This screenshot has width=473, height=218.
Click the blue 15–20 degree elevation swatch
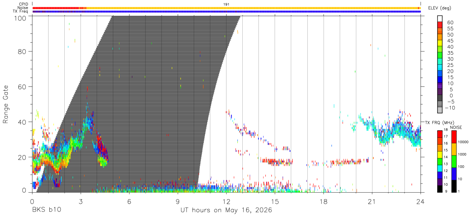(440, 74)
